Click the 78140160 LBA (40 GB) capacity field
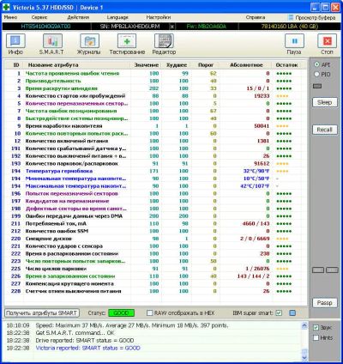The width and height of the screenshot is (343, 364). tap(290, 27)
